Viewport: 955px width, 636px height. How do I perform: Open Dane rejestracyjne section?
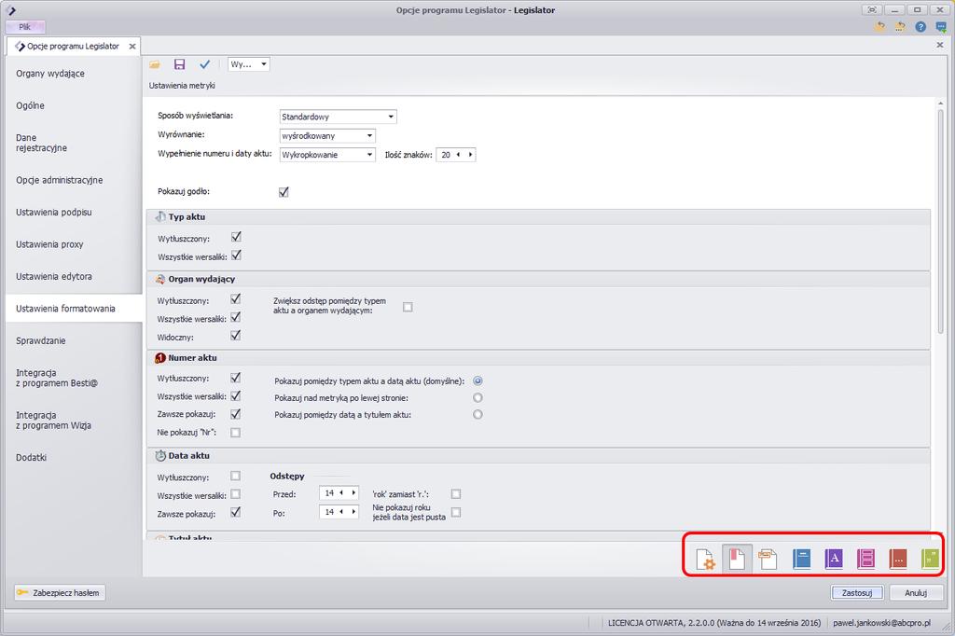click(x=41, y=144)
